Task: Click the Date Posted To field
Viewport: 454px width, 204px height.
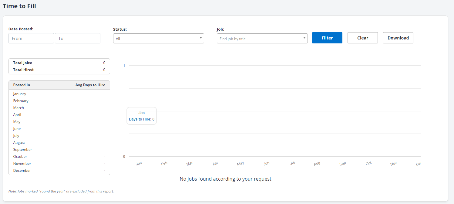Action: 77,38
